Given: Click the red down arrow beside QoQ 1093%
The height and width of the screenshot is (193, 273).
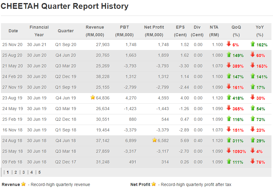Looking at the screenshot, I should coord(229,151).
